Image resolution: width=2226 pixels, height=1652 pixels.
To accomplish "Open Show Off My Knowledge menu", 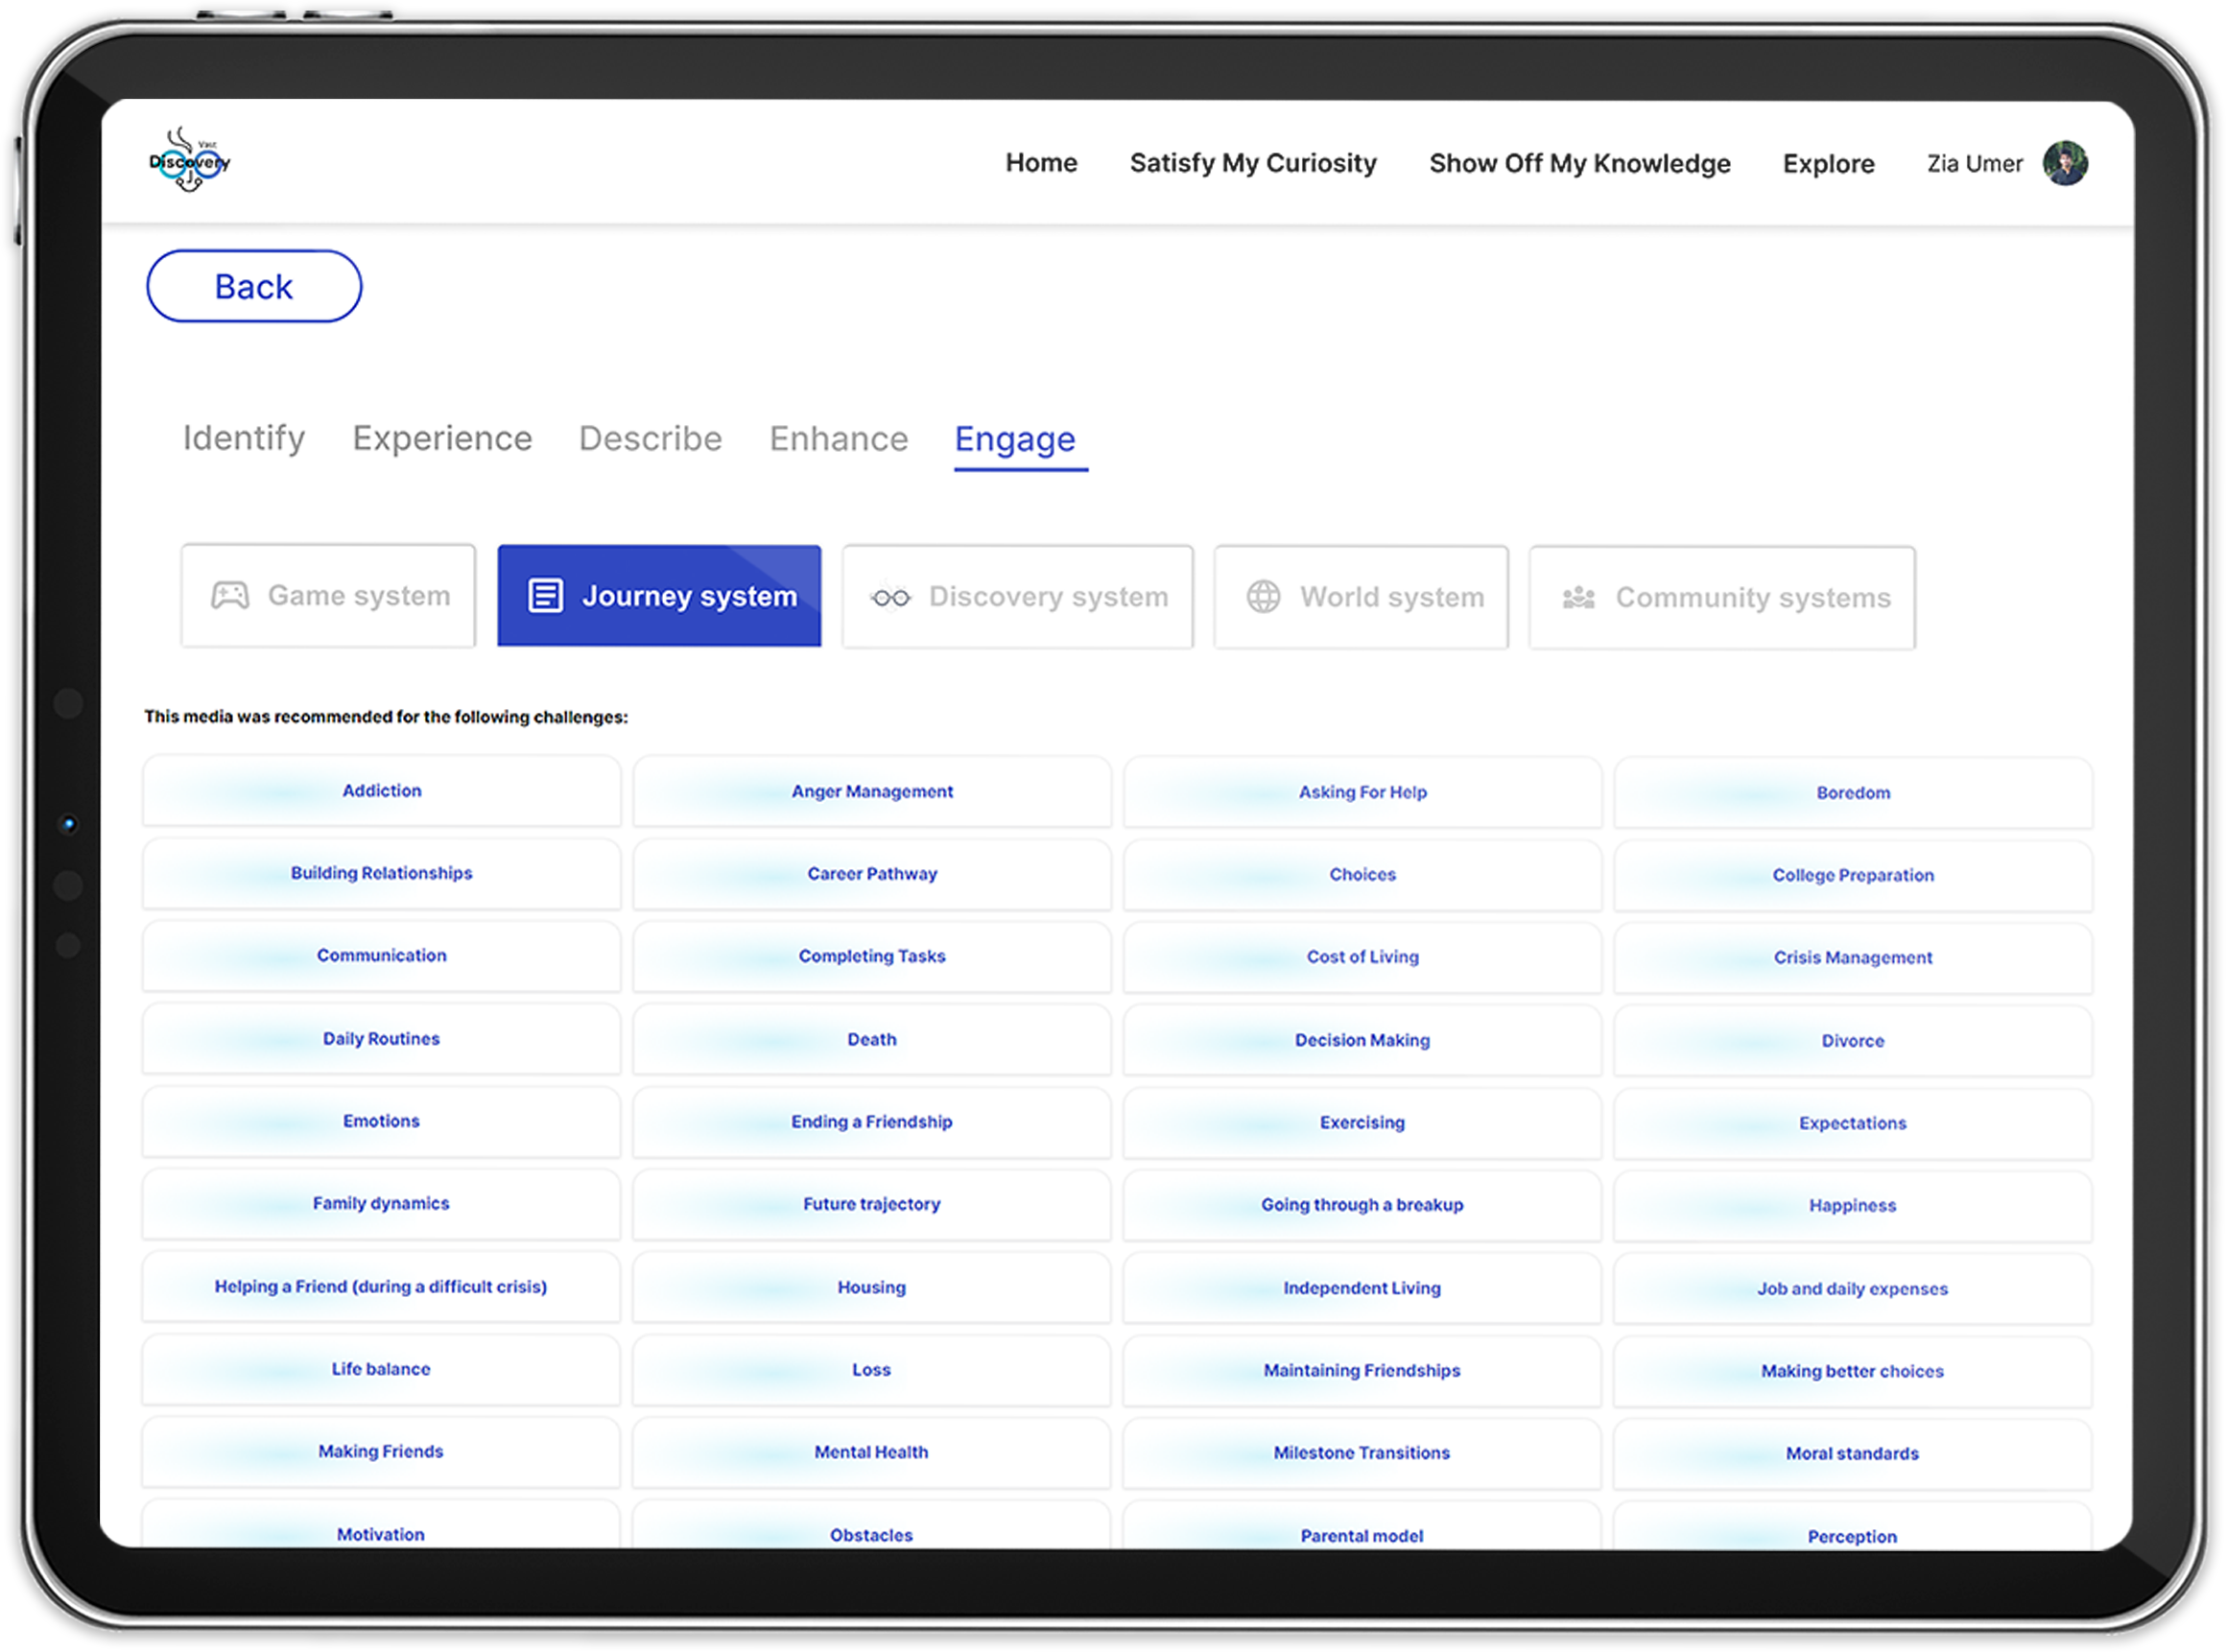I will (x=1579, y=163).
